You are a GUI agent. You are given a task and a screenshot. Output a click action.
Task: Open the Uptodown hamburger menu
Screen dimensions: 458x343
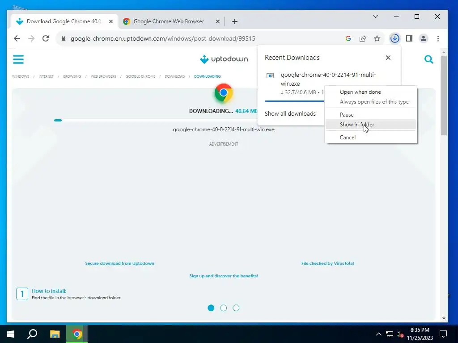(x=18, y=59)
